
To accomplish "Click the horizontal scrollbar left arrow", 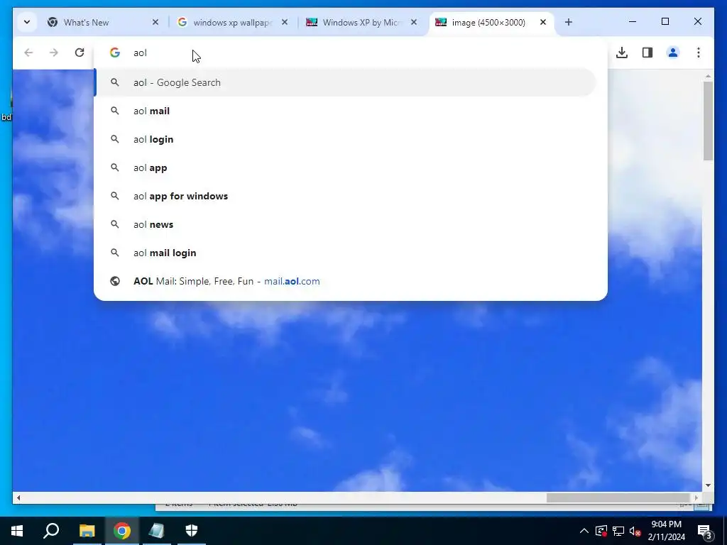I will (18, 497).
